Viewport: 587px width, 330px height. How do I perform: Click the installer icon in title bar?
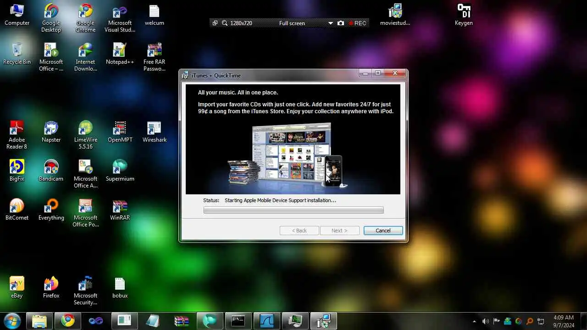click(185, 76)
